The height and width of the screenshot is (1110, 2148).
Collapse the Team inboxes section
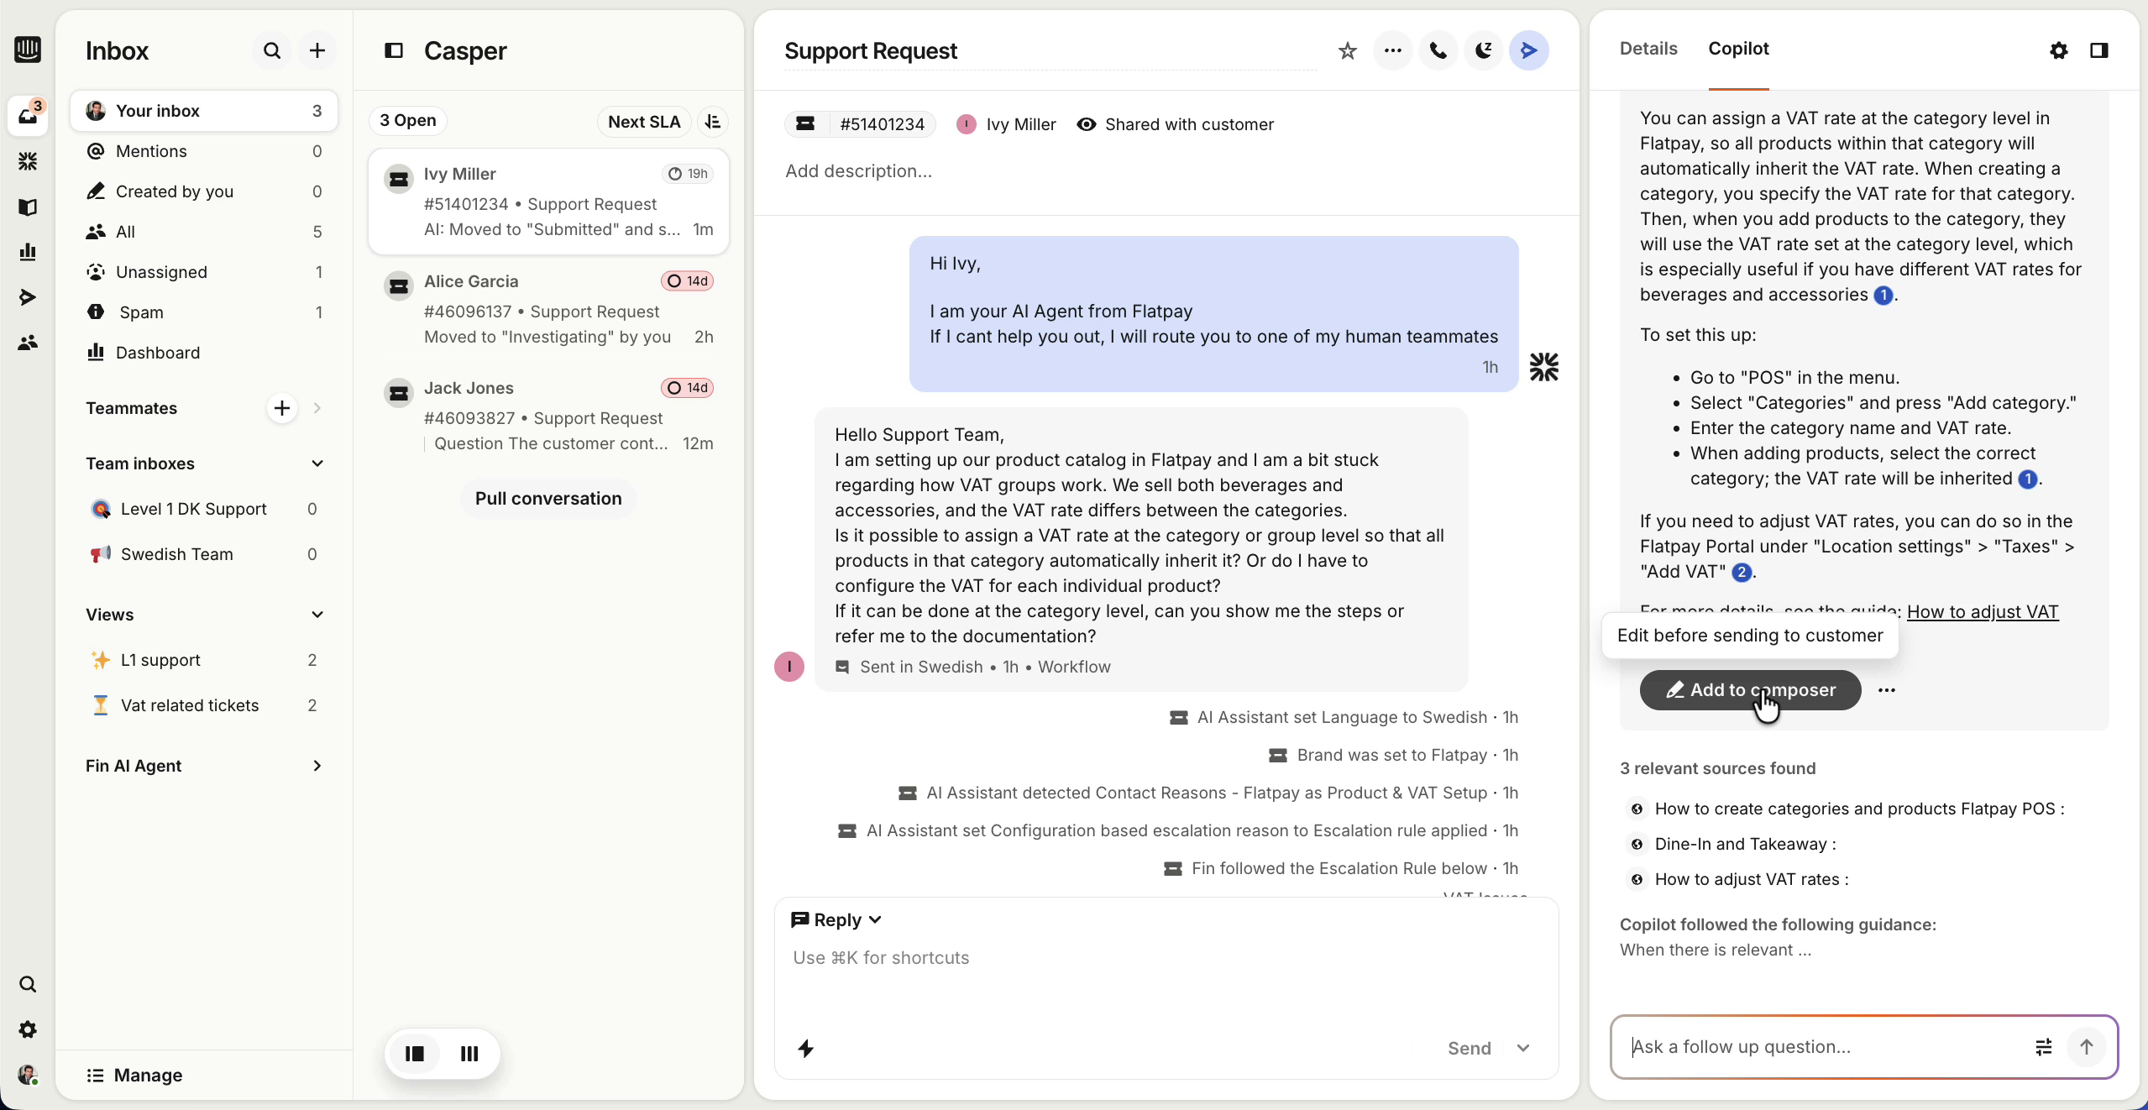click(x=317, y=463)
